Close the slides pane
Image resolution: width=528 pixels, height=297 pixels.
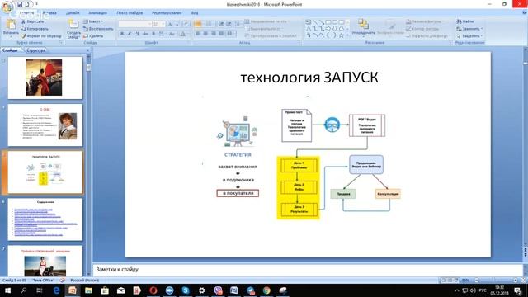click(x=88, y=50)
